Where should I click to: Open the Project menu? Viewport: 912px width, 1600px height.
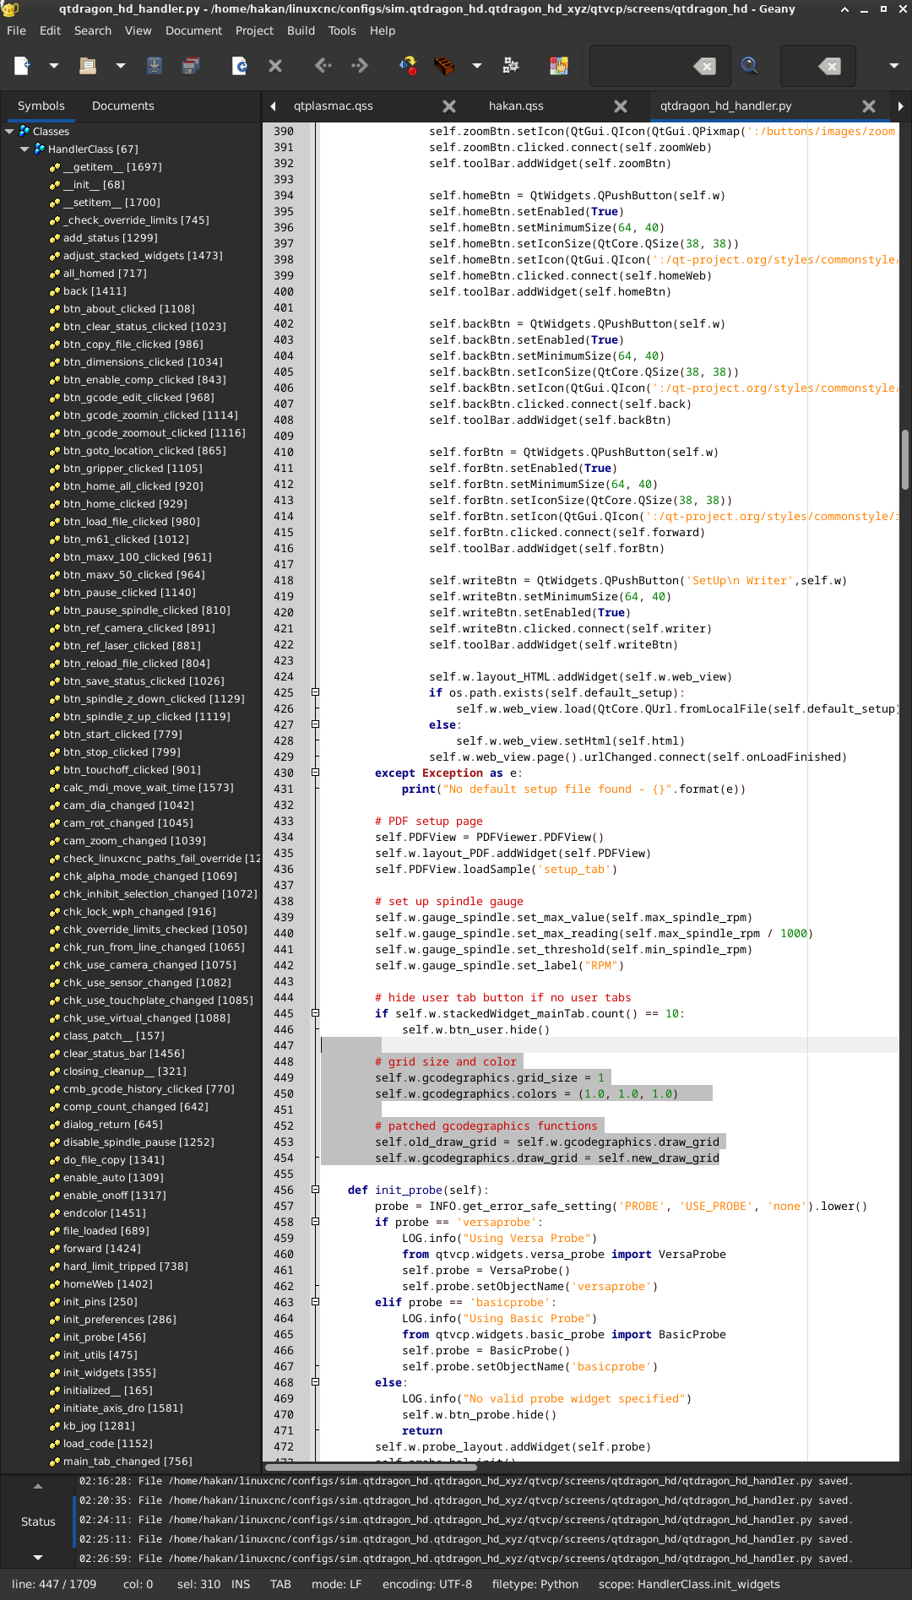[254, 30]
